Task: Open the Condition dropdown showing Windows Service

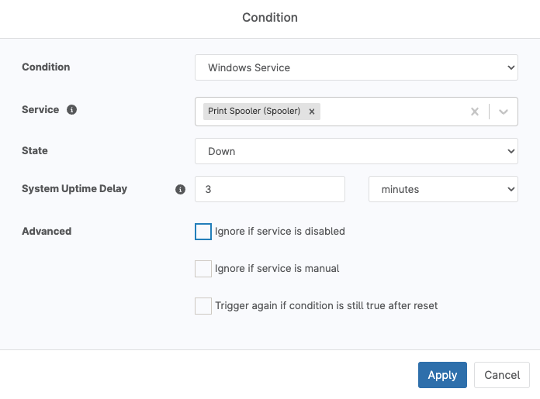Action: point(356,67)
